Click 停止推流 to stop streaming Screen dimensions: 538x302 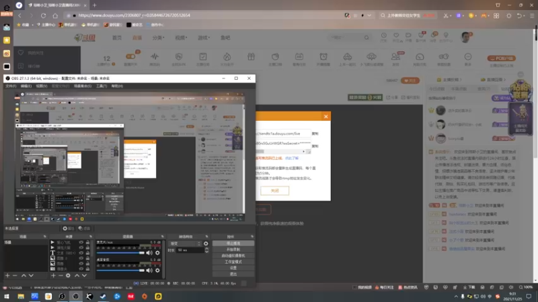233,244
